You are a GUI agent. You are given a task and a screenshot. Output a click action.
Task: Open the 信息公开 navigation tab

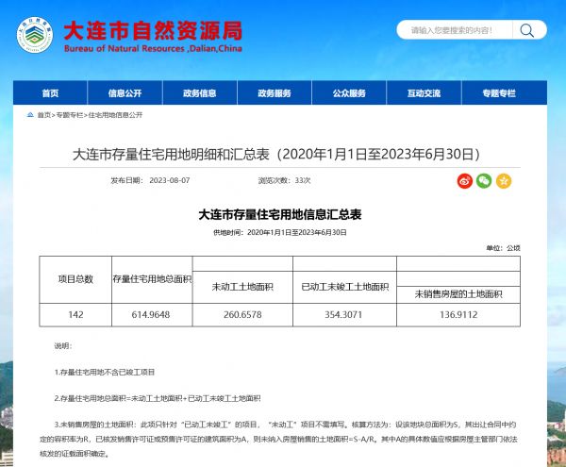(x=125, y=93)
